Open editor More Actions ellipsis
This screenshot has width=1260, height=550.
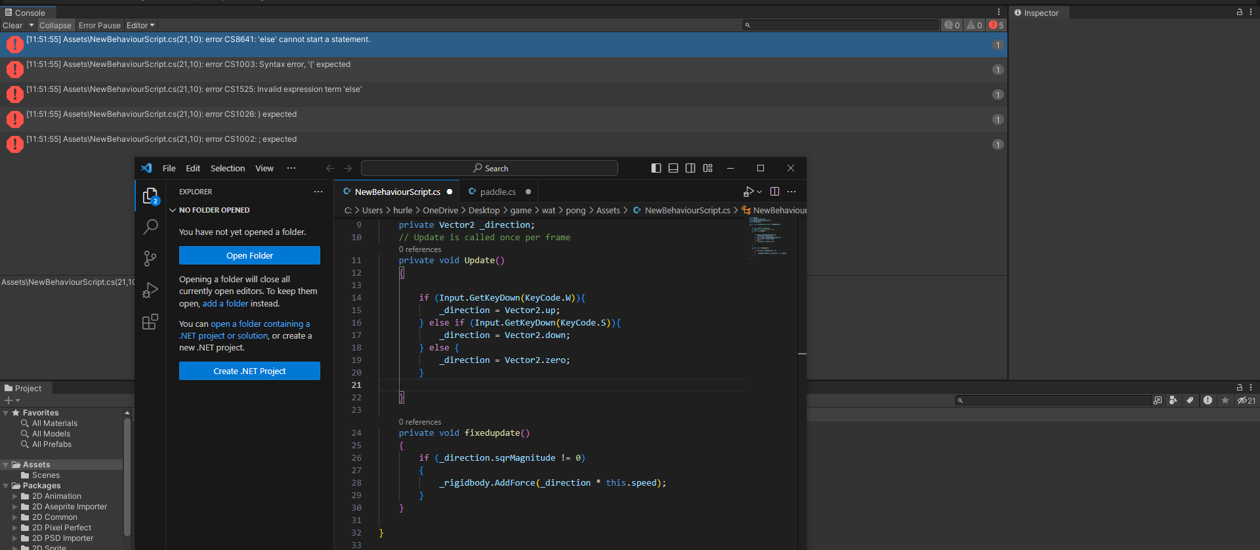(x=791, y=192)
